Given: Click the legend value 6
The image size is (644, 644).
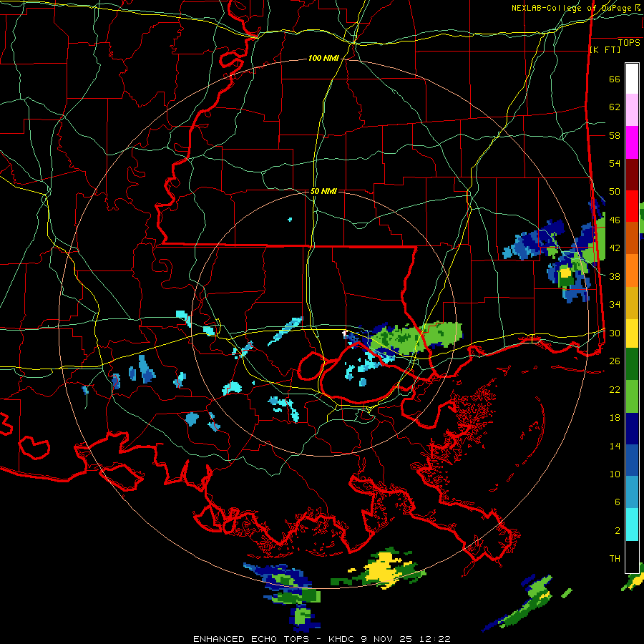Looking at the screenshot, I should pyautogui.click(x=618, y=502).
